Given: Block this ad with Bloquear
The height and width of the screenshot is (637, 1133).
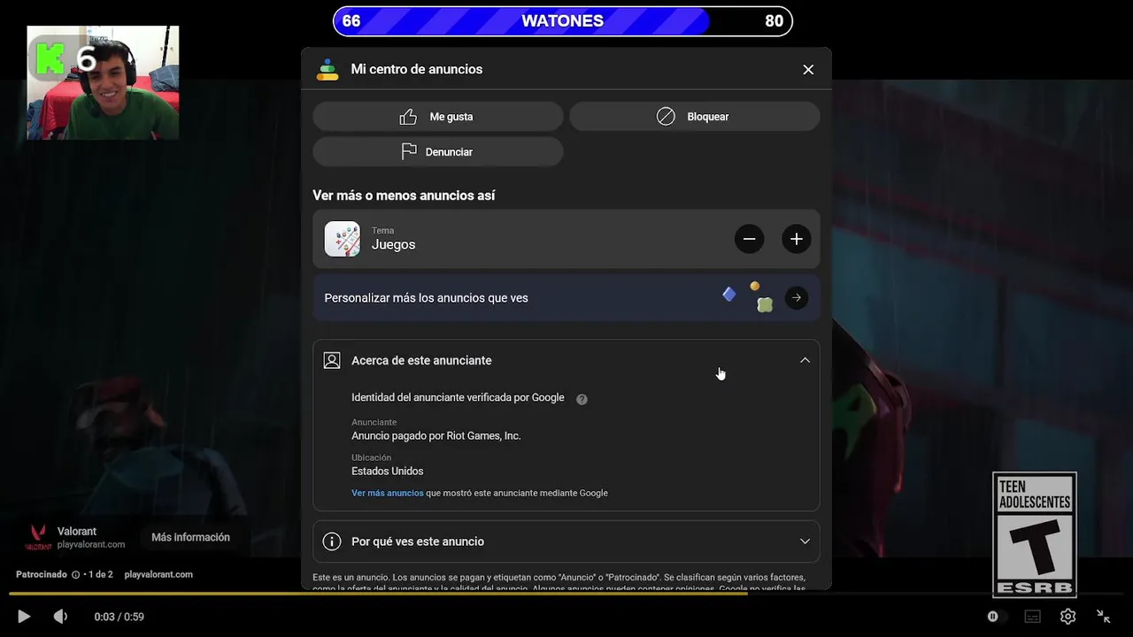Looking at the screenshot, I should [x=695, y=117].
